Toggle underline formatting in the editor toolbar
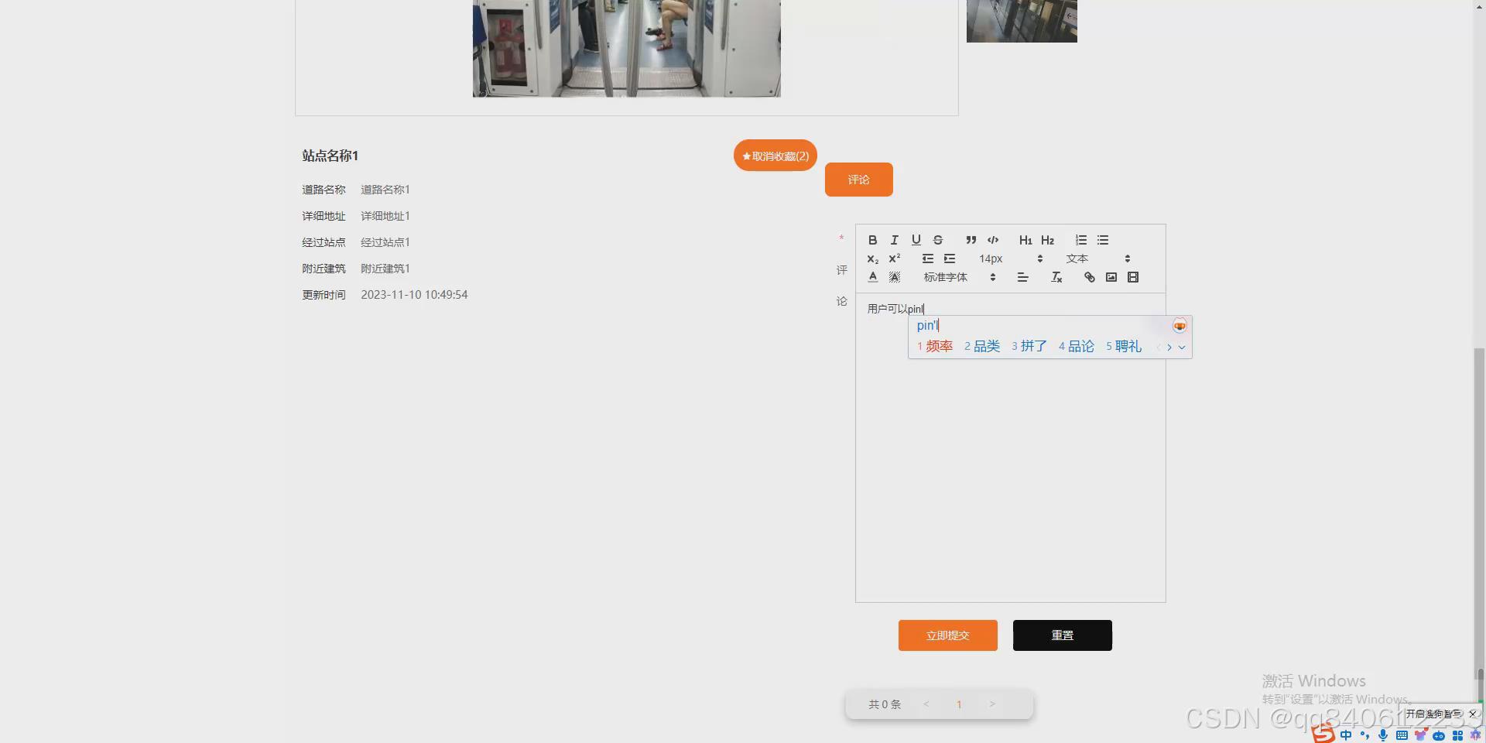This screenshot has width=1486, height=743. (x=916, y=240)
